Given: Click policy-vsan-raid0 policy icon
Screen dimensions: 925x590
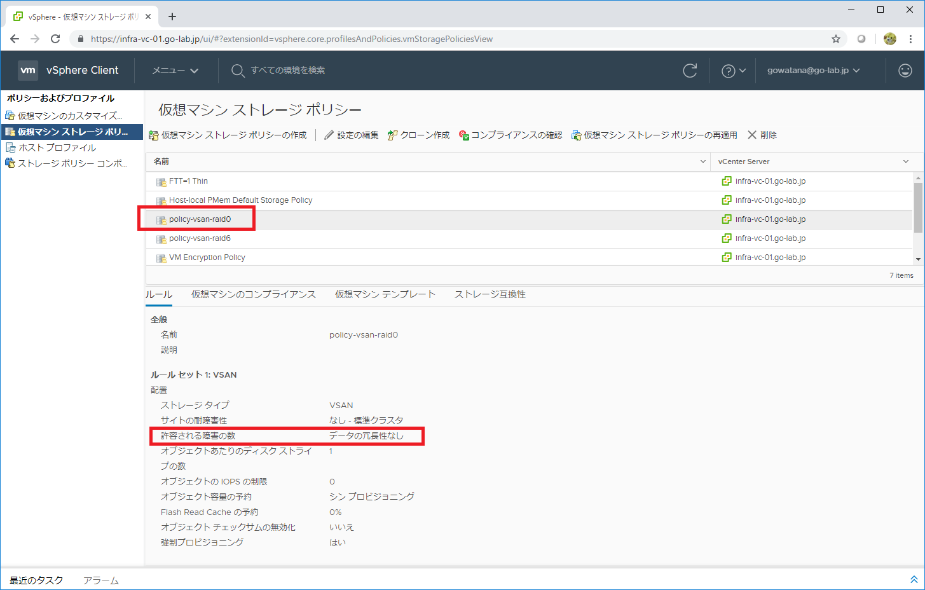Looking at the screenshot, I should [x=161, y=220].
